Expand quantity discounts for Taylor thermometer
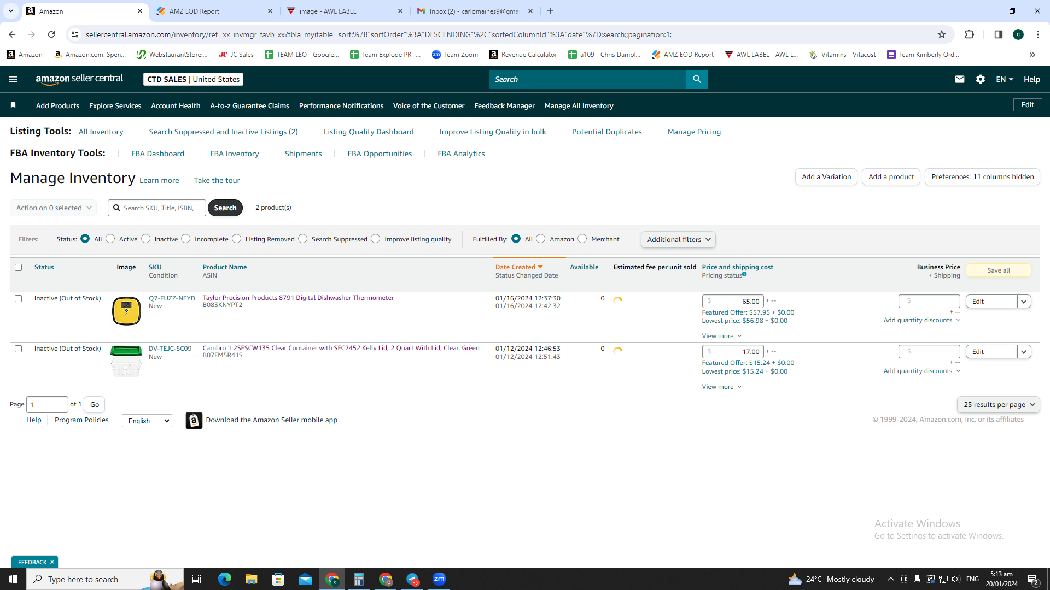Screen dimensions: 1050x590 [x=921, y=320]
